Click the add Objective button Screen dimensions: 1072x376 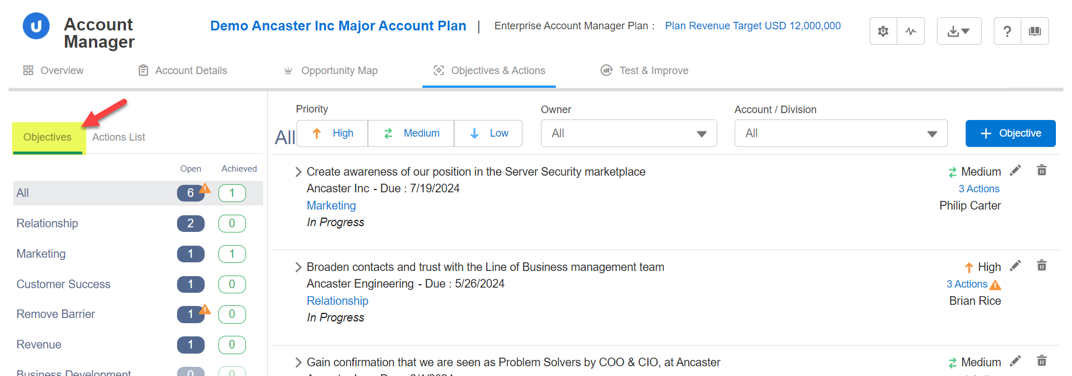[1010, 133]
